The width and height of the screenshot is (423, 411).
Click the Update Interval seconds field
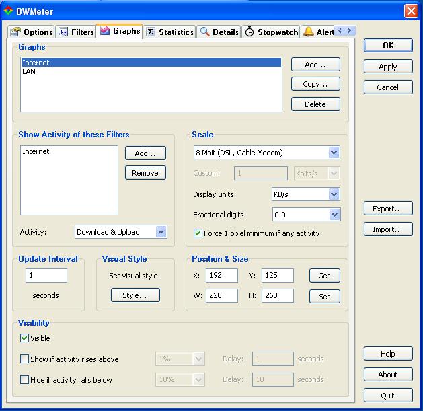coord(46,275)
